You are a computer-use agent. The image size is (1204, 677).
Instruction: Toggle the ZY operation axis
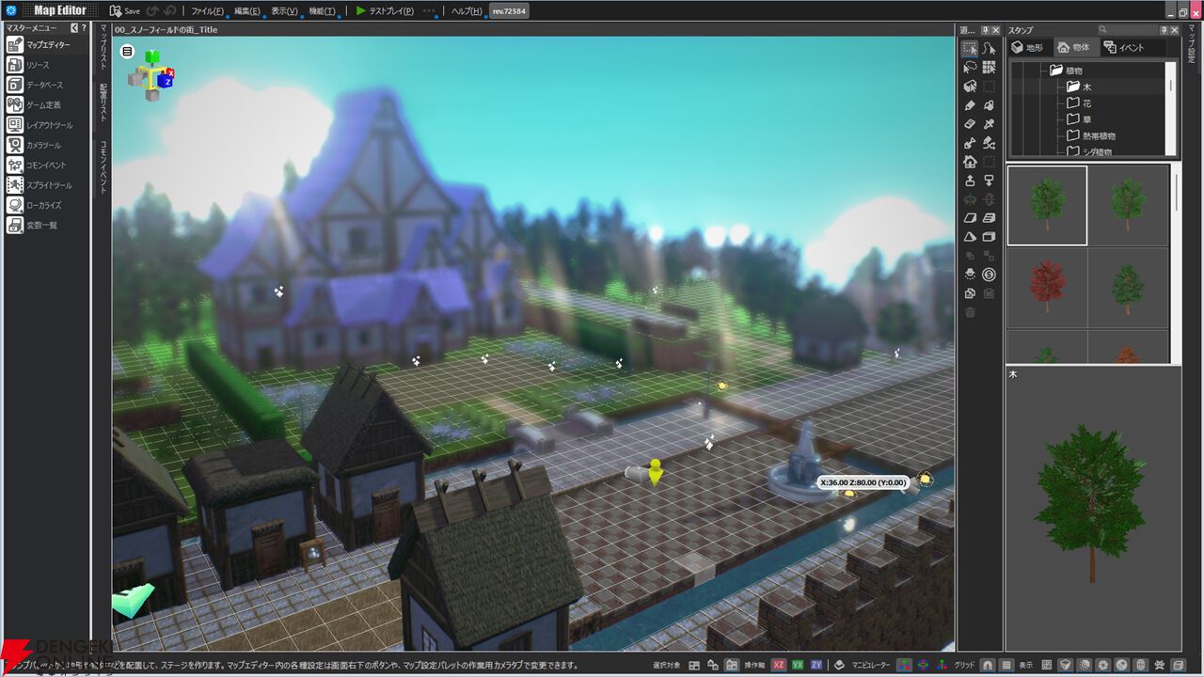pyautogui.click(x=816, y=665)
